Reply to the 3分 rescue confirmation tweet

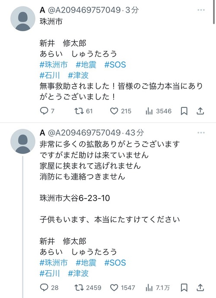[x=44, y=111]
